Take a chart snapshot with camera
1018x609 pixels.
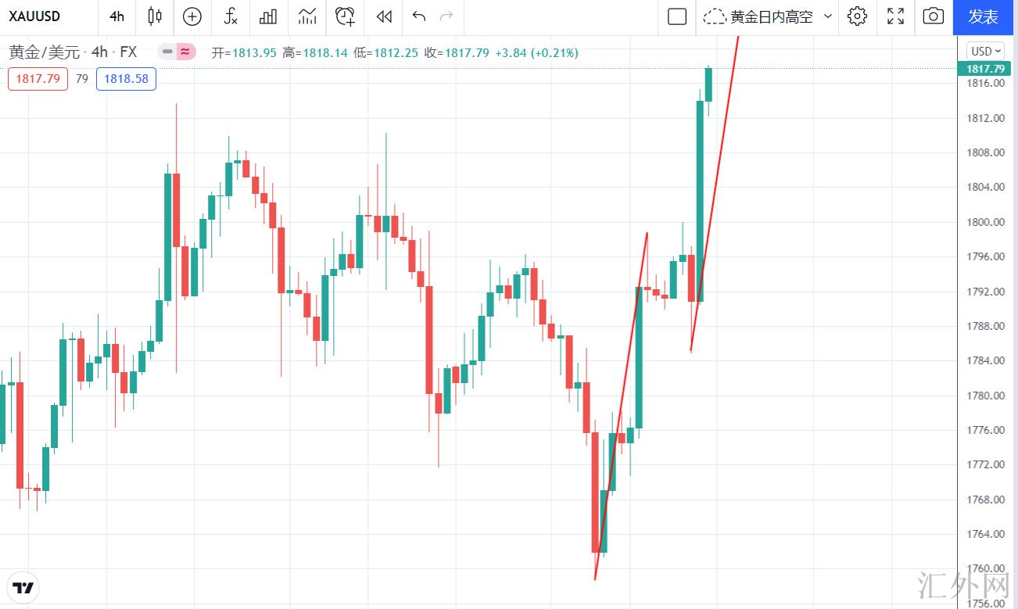tap(933, 16)
